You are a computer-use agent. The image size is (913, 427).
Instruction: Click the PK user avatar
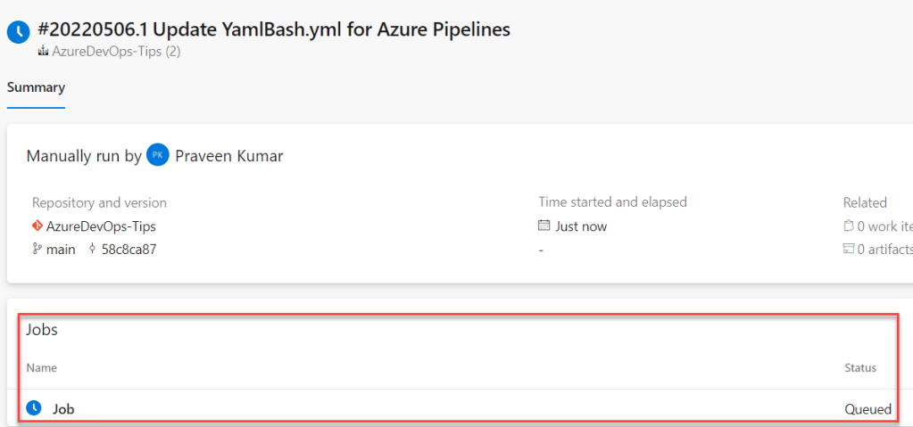coord(158,155)
